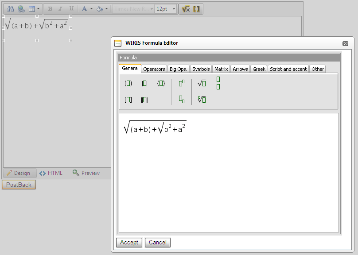Select the General tab
Image resolution: width=358 pixels, height=255 pixels.
point(130,69)
